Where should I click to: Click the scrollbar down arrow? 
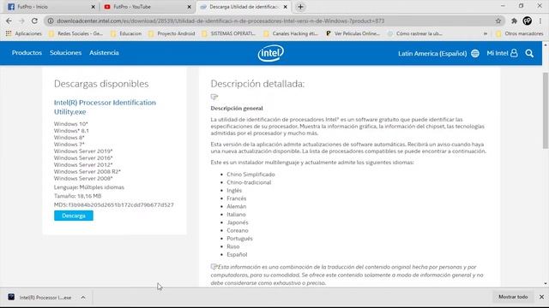pyautogui.click(x=546, y=283)
